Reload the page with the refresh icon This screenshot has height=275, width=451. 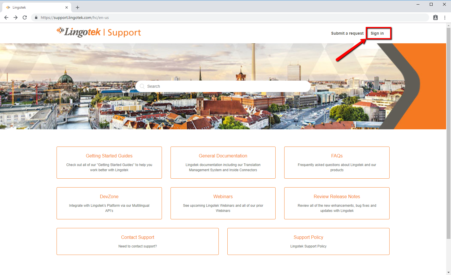click(x=25, y=17)
